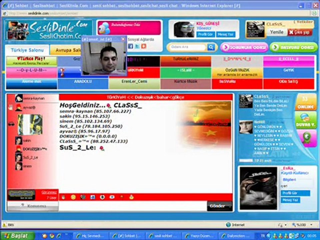Click the raised hand icon beside ayvaz
This screenshot has height=240, width=320.
pyautogui.click(x=10, y=107)
